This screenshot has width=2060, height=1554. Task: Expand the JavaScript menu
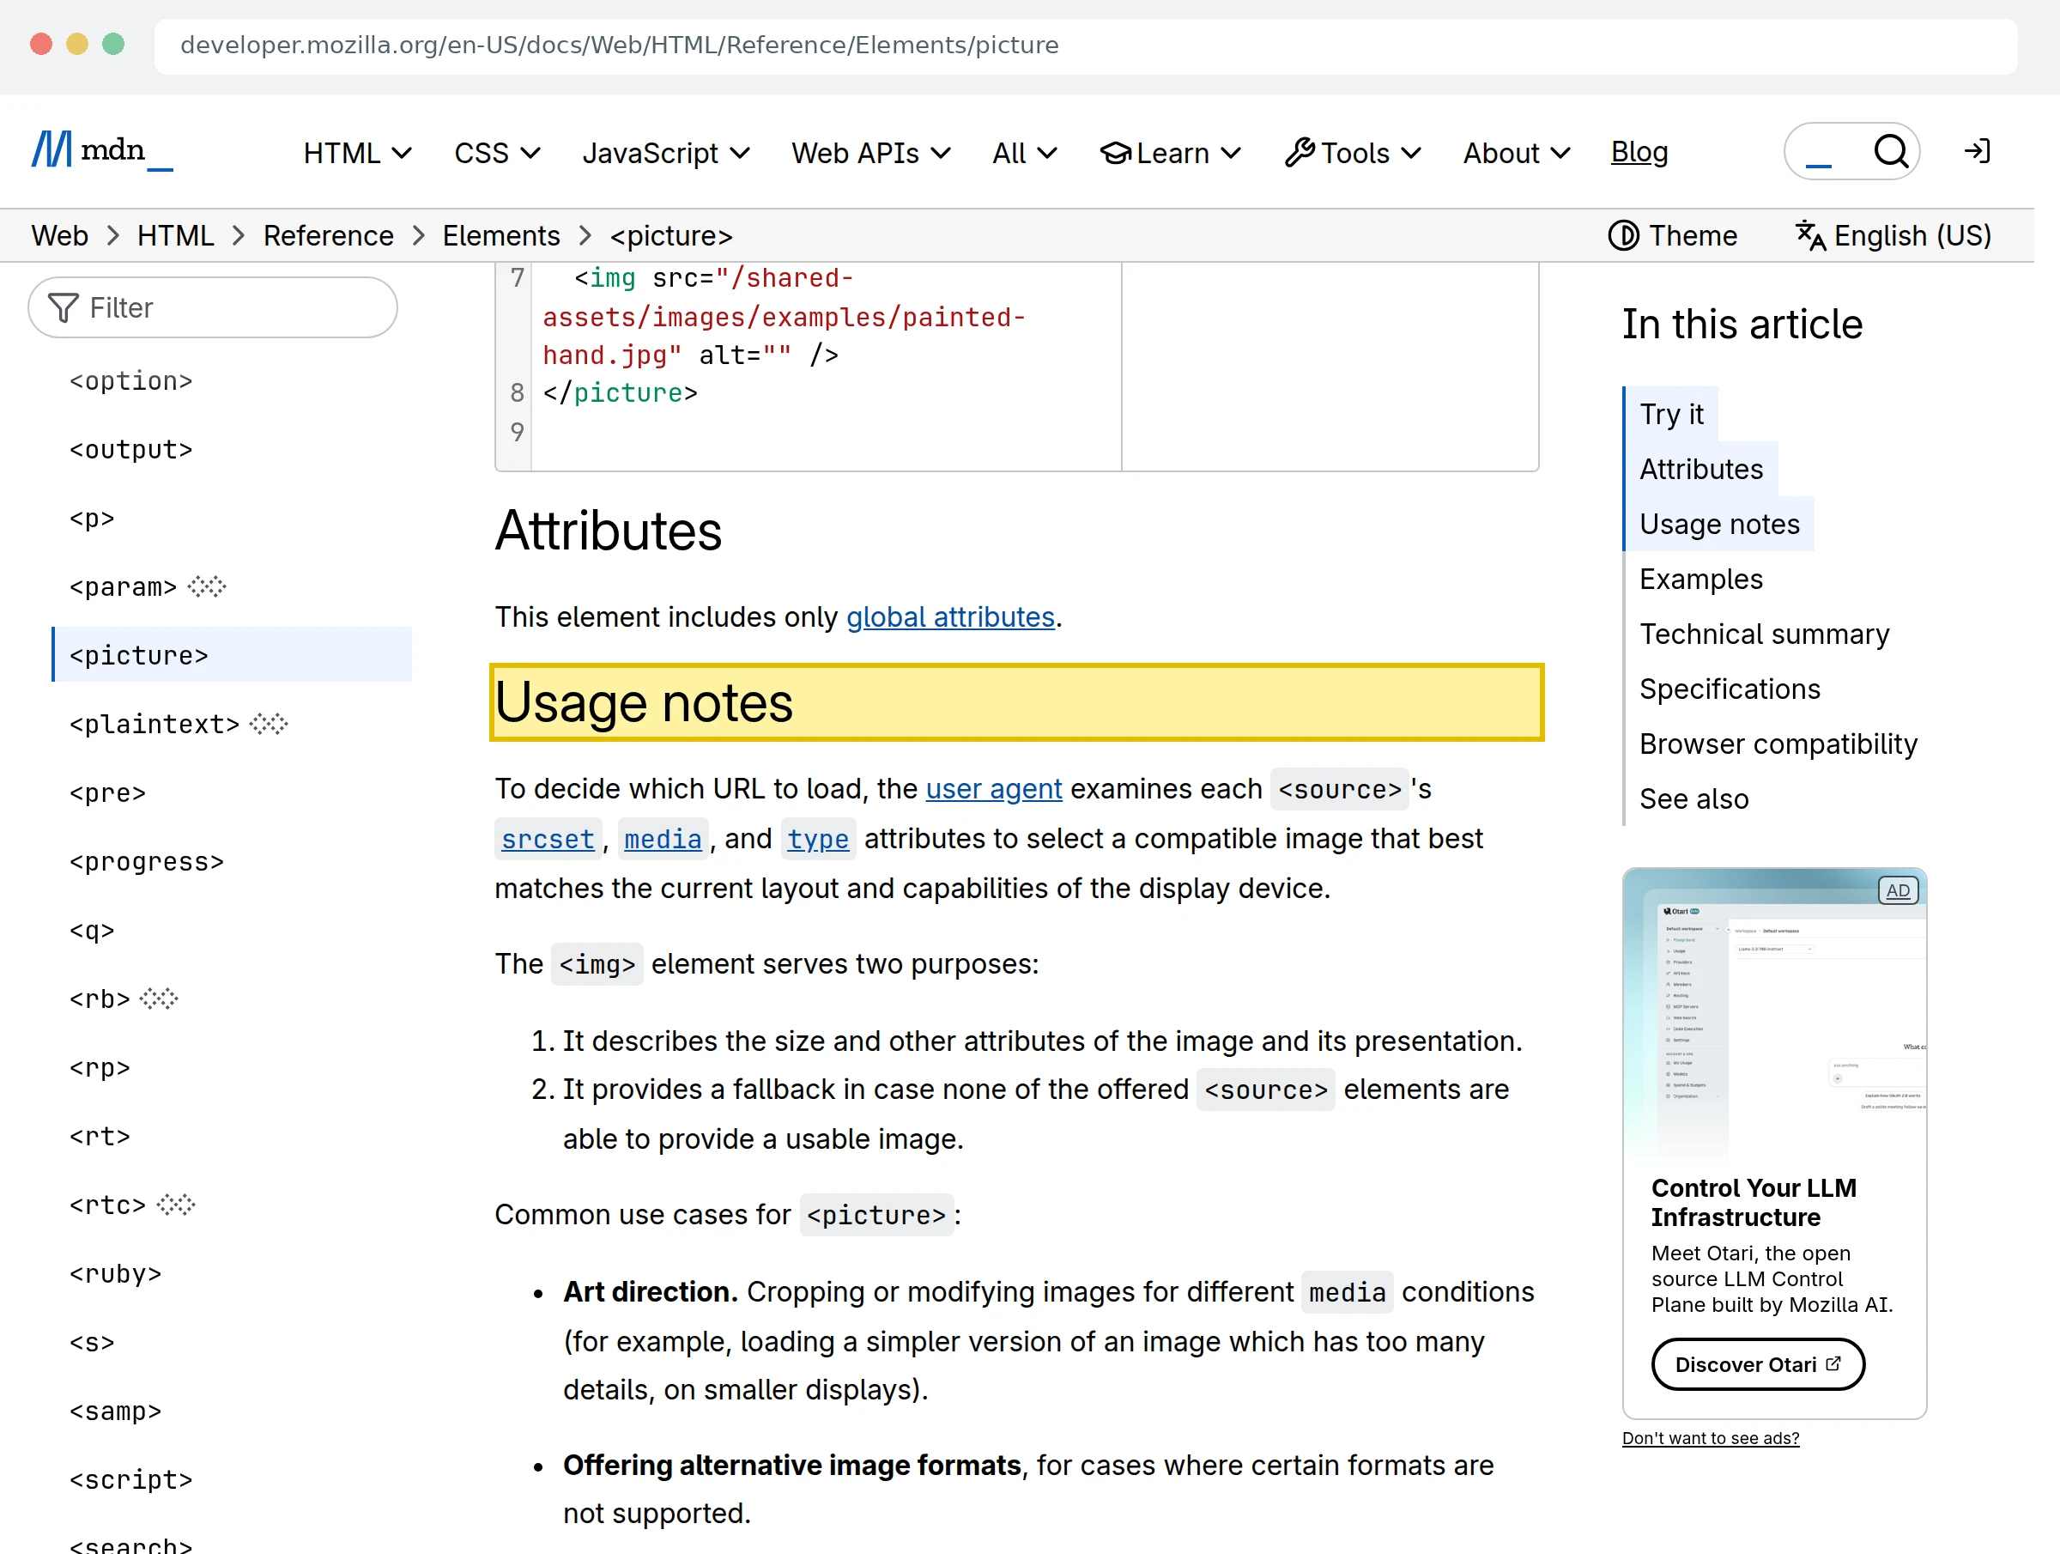[666, 153]
